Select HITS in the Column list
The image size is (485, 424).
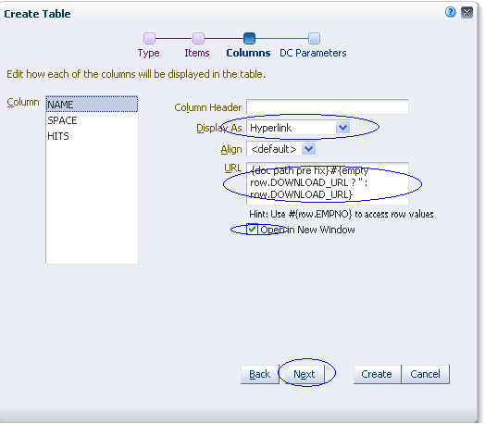[x=92, y=136]
